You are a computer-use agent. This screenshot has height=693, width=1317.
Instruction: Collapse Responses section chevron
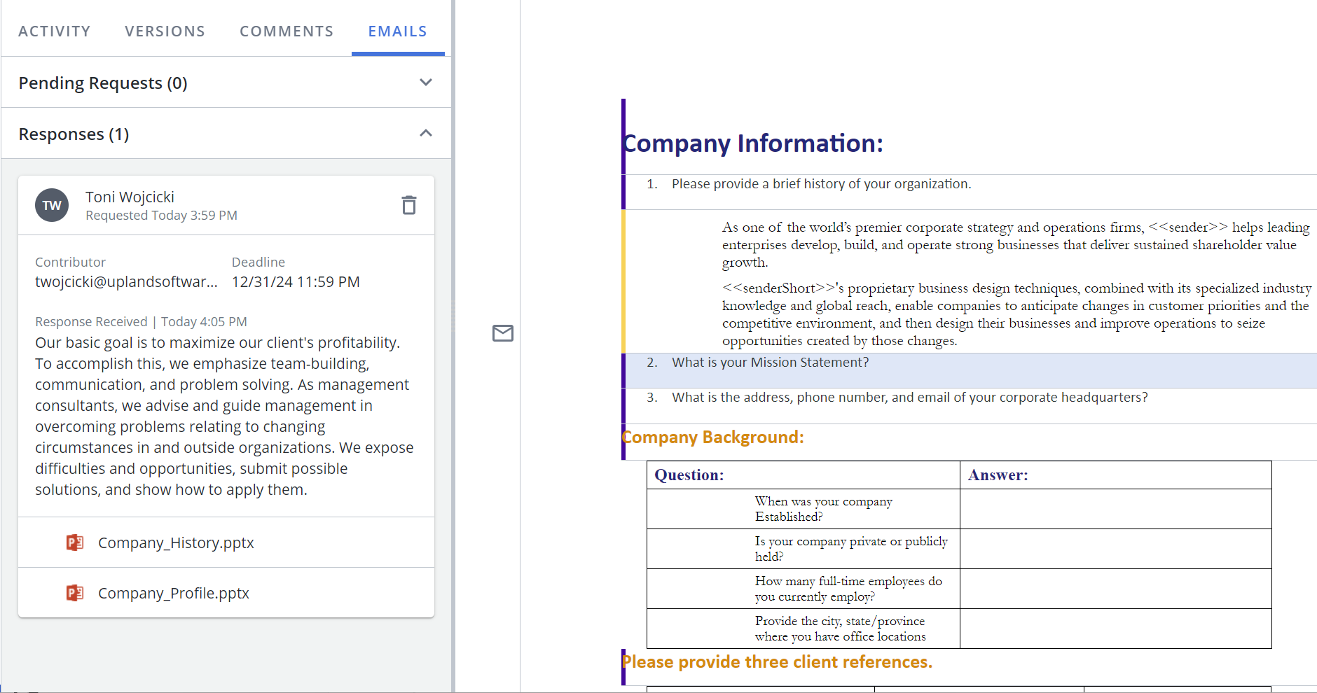(x=425, y=133)
